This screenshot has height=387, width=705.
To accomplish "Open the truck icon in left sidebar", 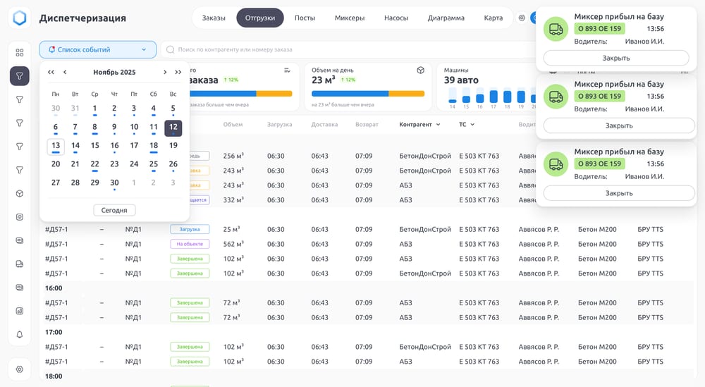I will coord(20,264).
